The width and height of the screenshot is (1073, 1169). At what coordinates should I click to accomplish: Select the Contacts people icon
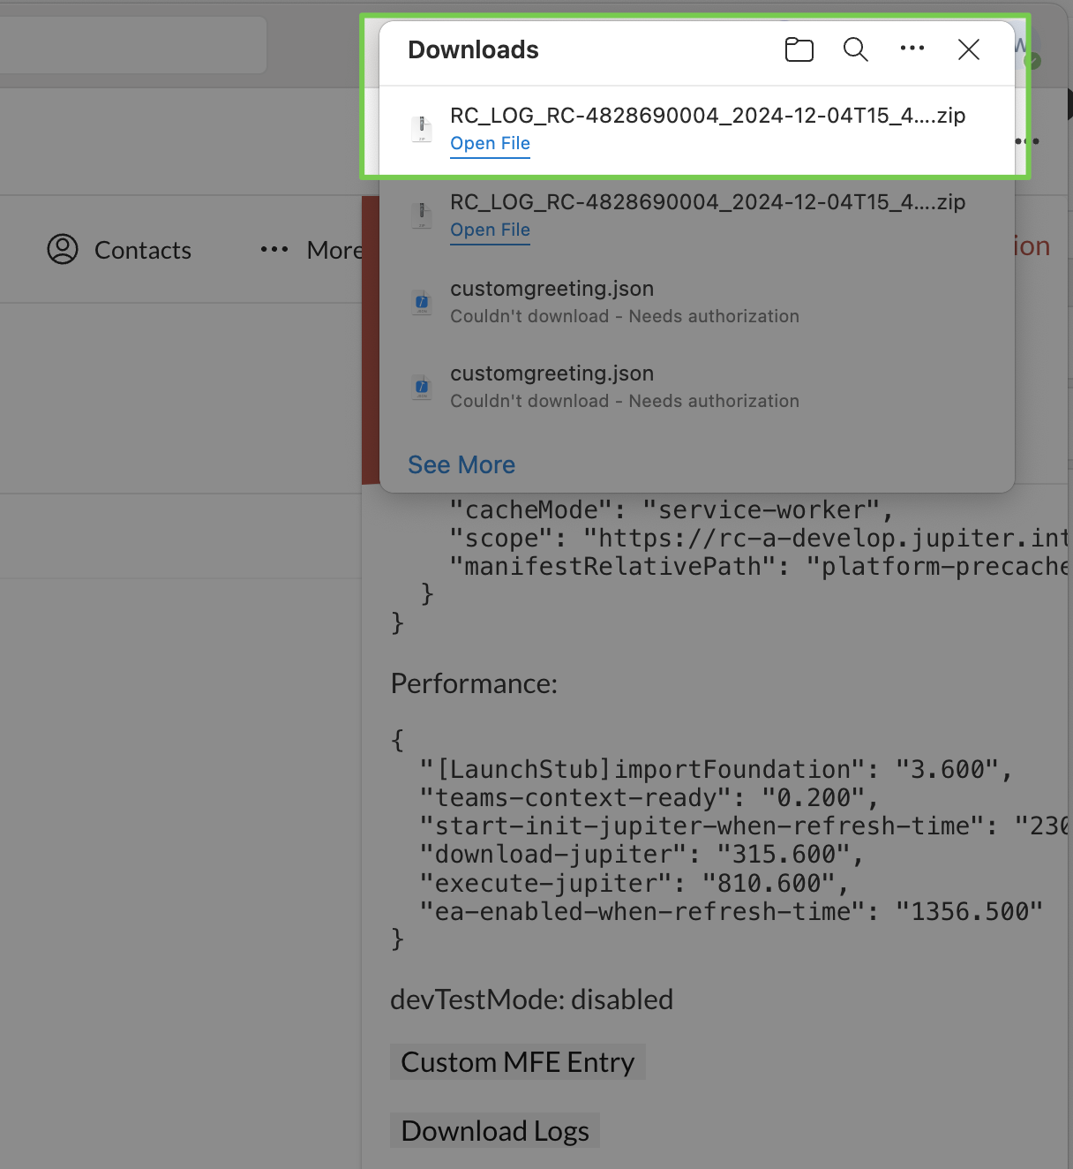coord(61,250)
